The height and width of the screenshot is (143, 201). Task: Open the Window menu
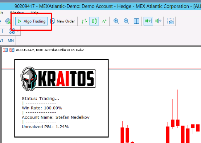coord(17,13)
